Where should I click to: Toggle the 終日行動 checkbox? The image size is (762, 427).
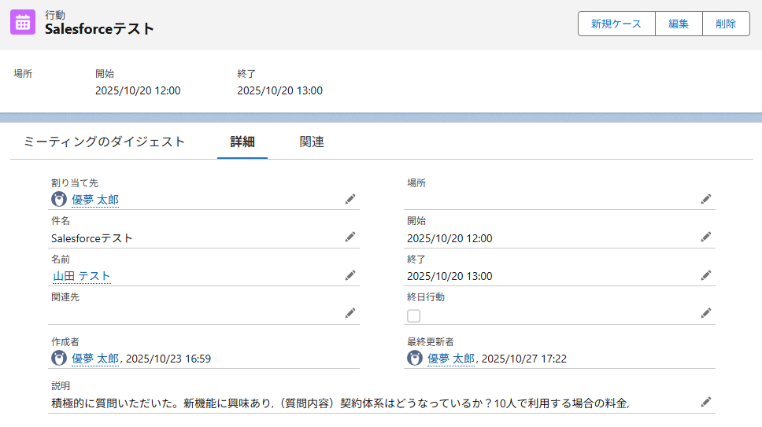[413, 316]
